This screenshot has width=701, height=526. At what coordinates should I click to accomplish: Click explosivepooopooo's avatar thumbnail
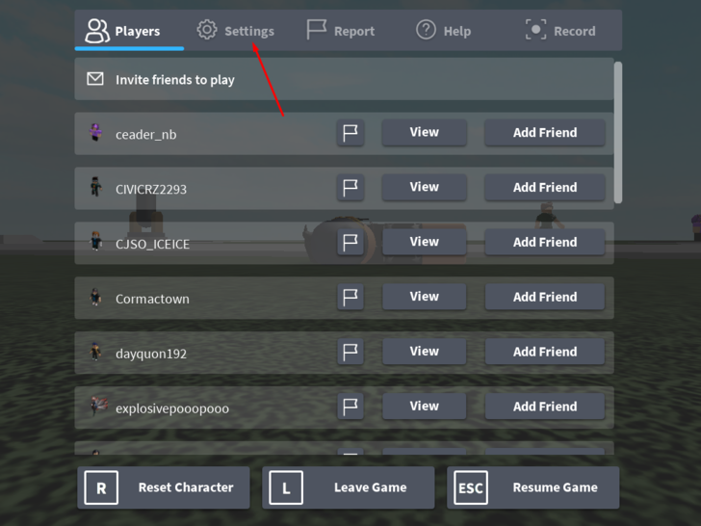click(98, 407)
